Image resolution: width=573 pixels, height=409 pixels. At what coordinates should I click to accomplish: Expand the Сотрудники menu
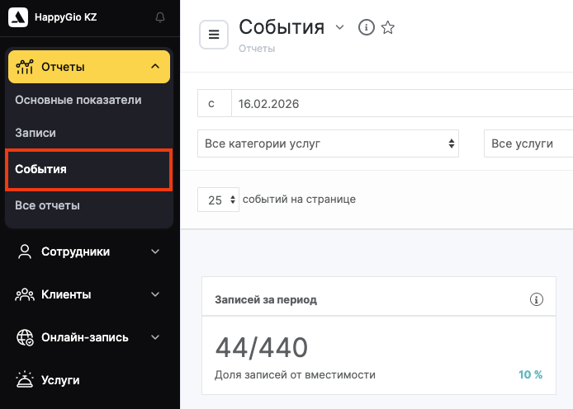155,252
